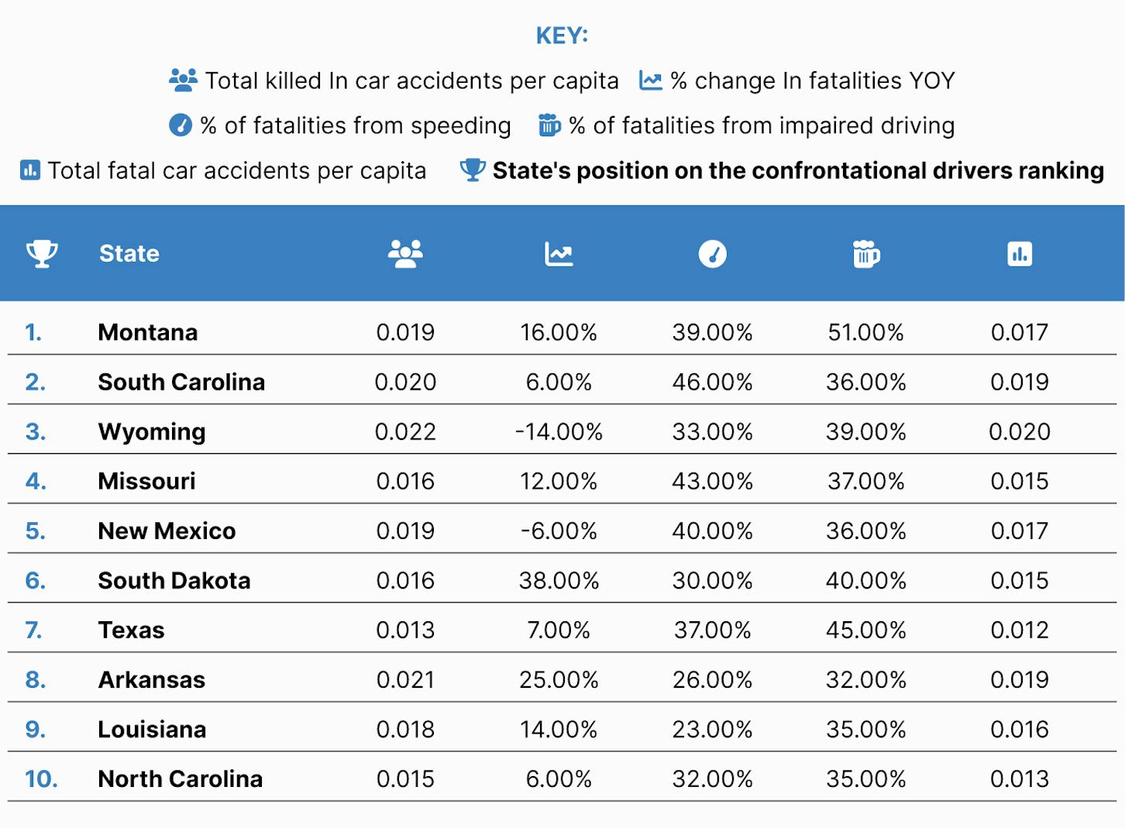The width and height of the screenshot is (1125, 828).
Task: Click Wyoming's -14.00% YOY change value
Action: [559, 431]
